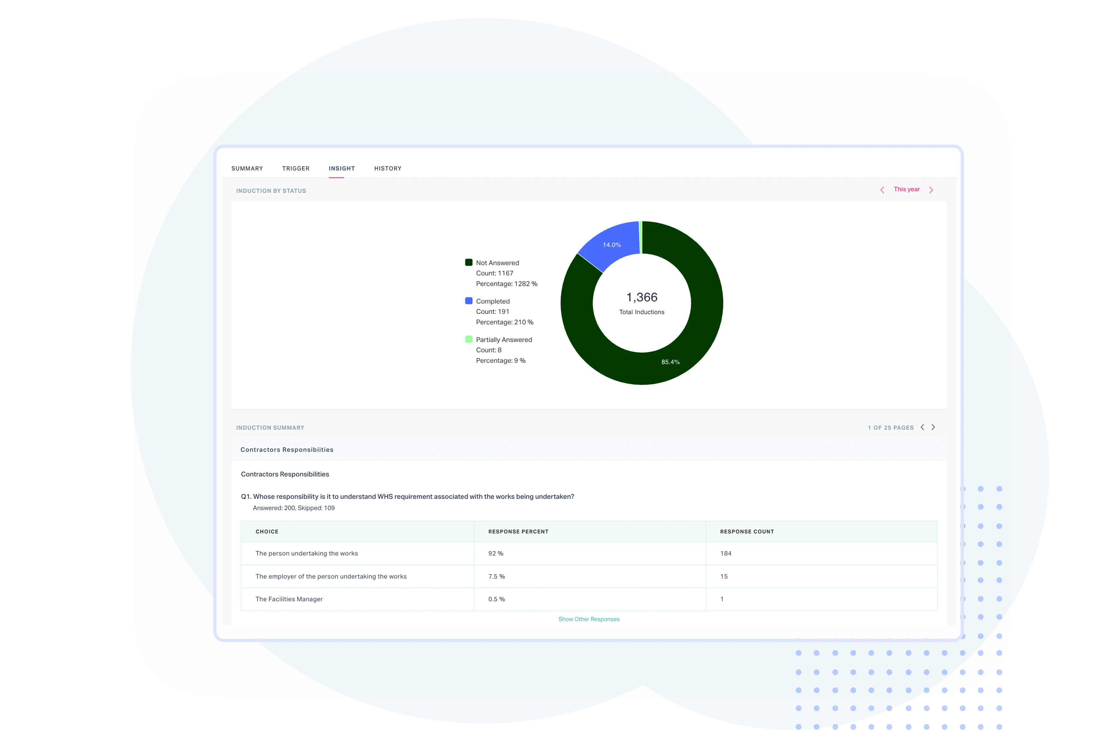
Task: Click the dark green 85.4% donut segment
Action: (670, 362)
